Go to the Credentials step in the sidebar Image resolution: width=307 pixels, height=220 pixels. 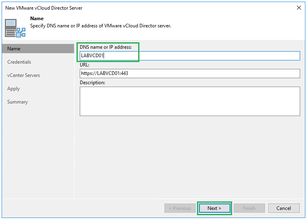pos(19,62)
